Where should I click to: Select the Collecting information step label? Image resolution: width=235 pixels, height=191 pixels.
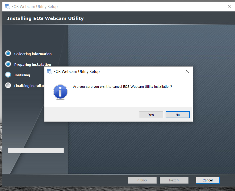tap(33, 54)
